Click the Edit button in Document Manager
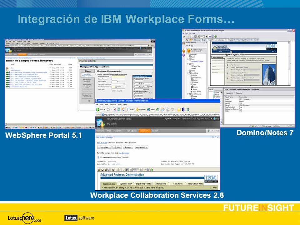Screen dimensions: 300x225 [117, 147]
